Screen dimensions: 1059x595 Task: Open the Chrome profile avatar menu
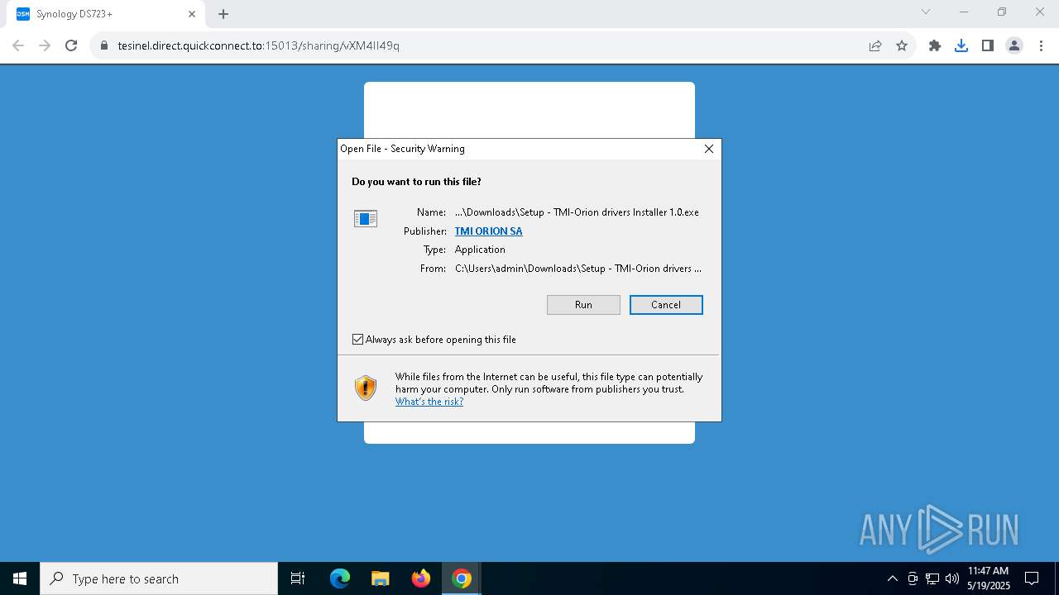[x=1014, y=45]
